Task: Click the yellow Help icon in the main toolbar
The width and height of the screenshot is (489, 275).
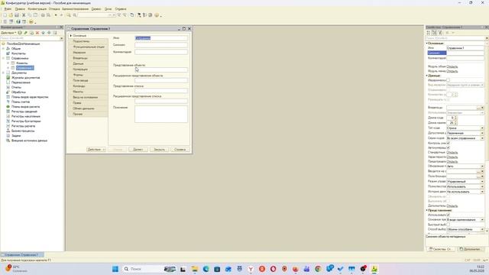Action: tap(157, 15)
